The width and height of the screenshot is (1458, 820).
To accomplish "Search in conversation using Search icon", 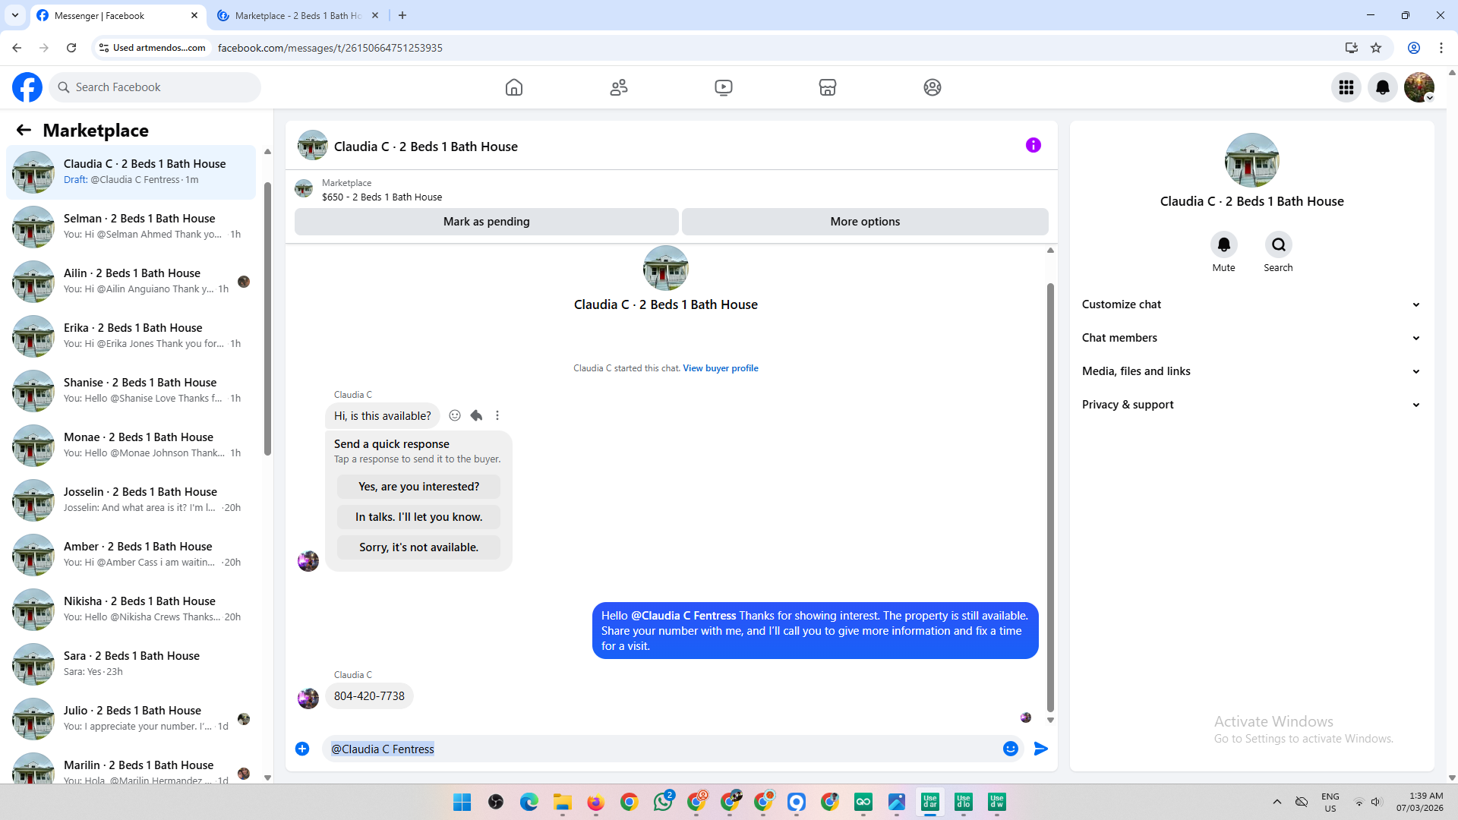I will [x=1278, y=244].
